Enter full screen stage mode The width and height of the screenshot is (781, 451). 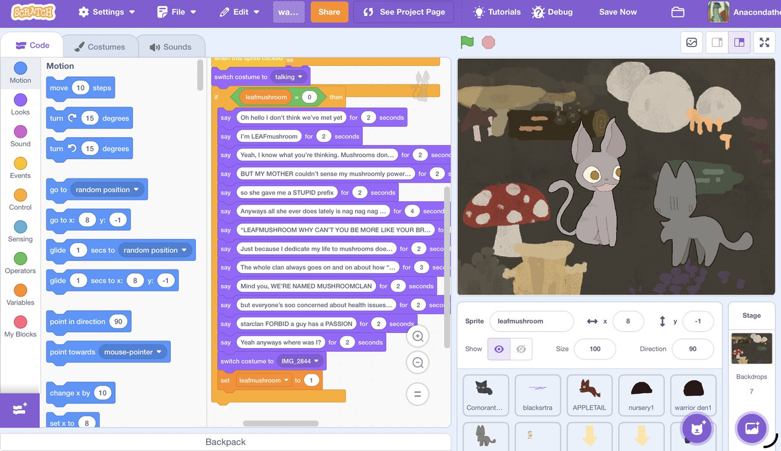coord(765,43)
